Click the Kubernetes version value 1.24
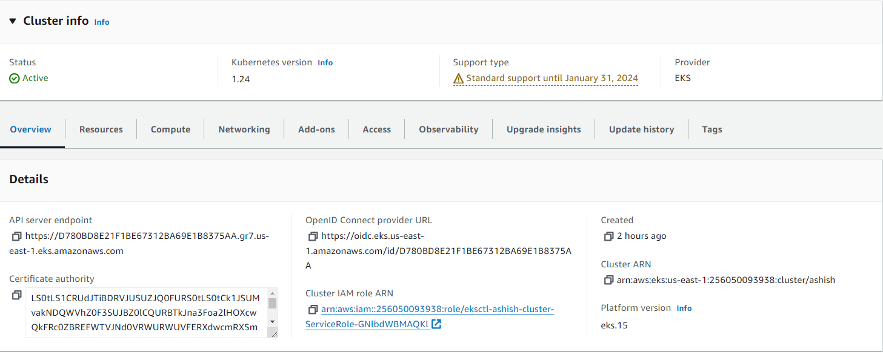The width and height of the screenshot is (883, 352). pyautogui.click(x=241, y=79)
